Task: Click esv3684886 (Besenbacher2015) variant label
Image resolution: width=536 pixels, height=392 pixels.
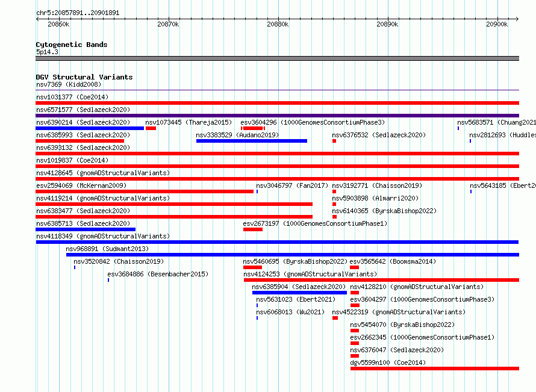Action: [x=158, y=274]
